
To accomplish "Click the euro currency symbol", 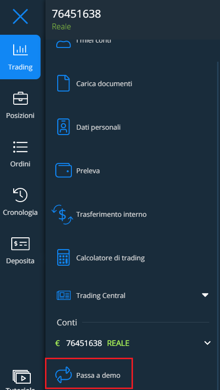I will pos(58,343).
